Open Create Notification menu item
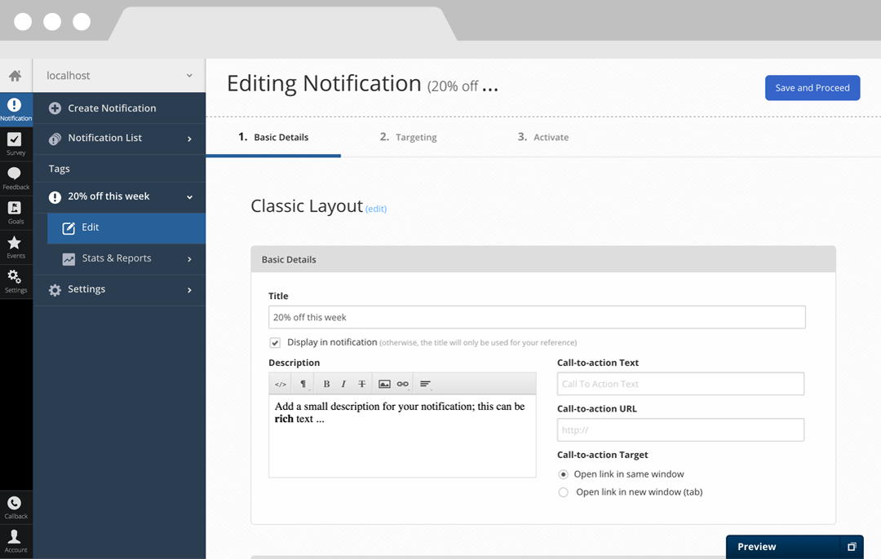This screenshot has width=881, height=559. click(119, 108)
